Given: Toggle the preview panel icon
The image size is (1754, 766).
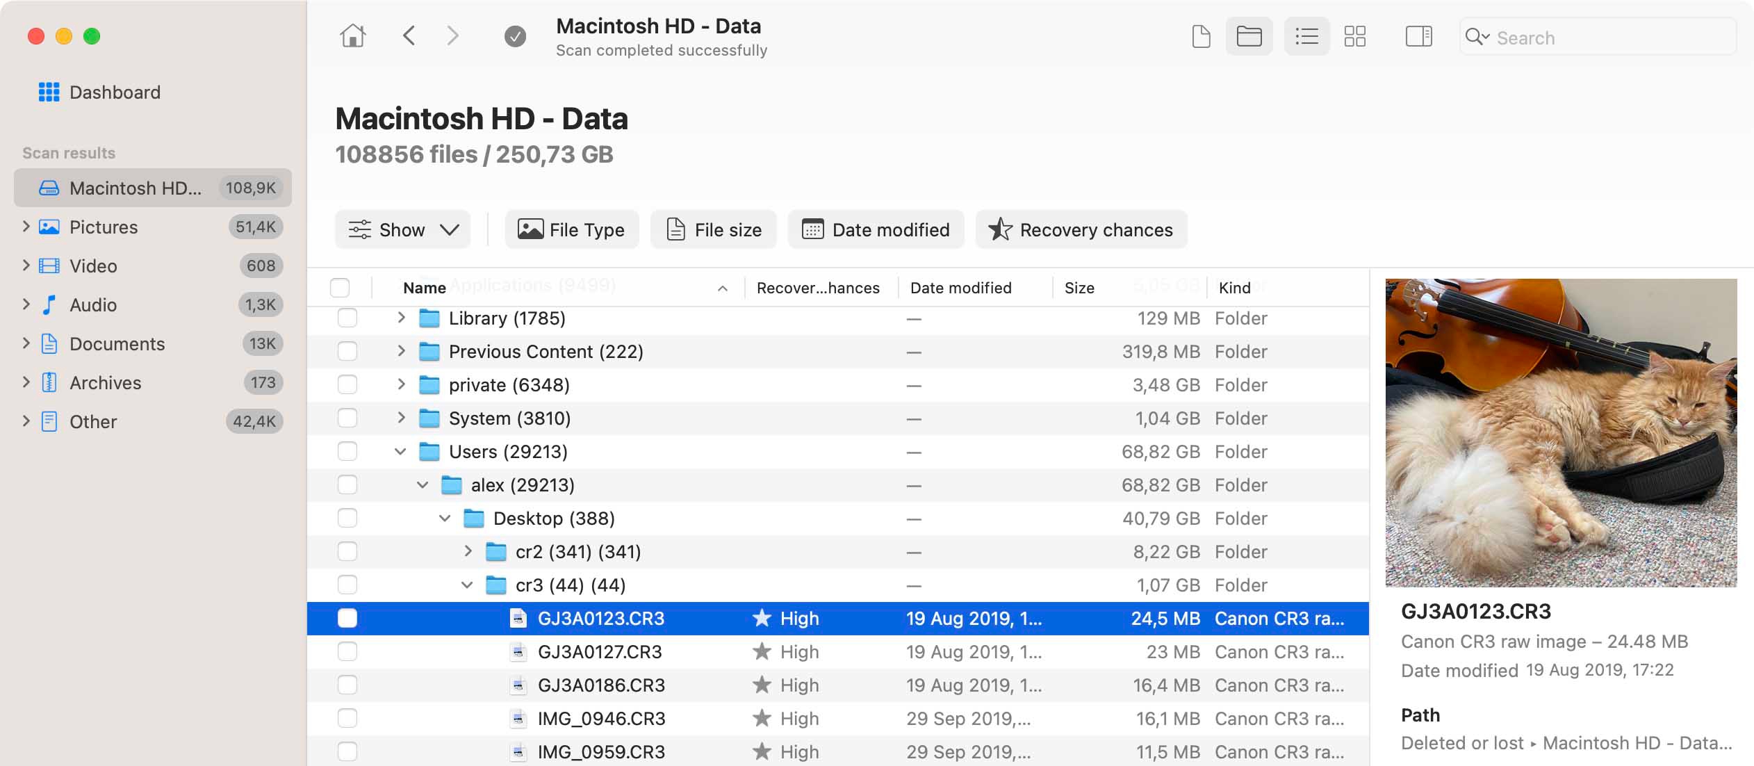Looking at the screenshot, I should coord(1418,35).
